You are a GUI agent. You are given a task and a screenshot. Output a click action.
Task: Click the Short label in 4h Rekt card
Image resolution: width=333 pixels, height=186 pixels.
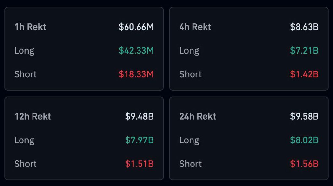click(191, 74)
